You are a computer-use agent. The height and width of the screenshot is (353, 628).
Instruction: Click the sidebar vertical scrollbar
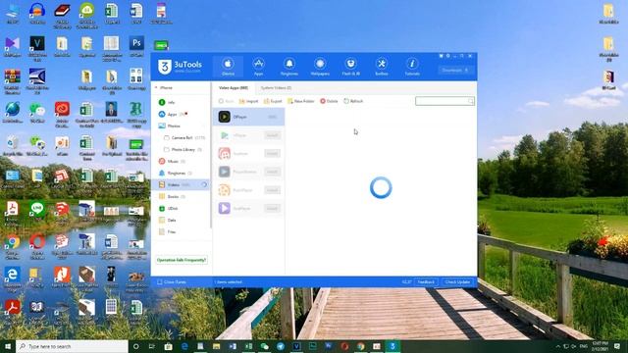[x=211, y=155]
